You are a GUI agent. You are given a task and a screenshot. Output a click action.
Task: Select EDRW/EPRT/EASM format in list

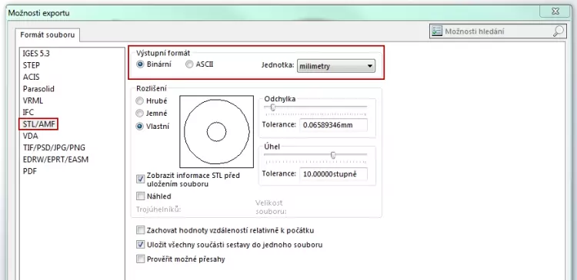(55, 160)
